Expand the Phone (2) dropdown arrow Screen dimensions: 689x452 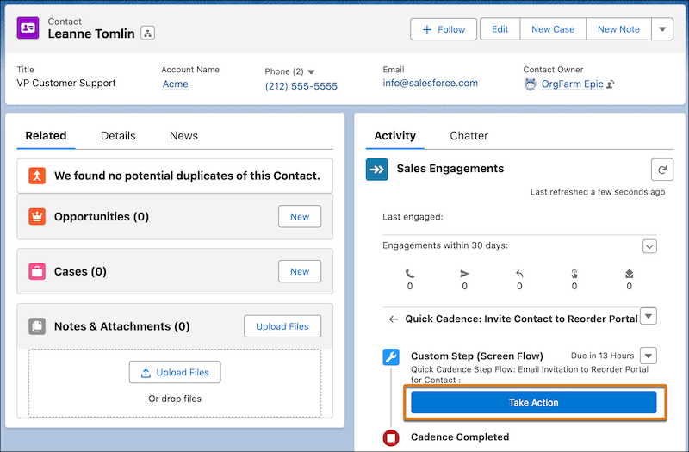(x=311, y=72)
